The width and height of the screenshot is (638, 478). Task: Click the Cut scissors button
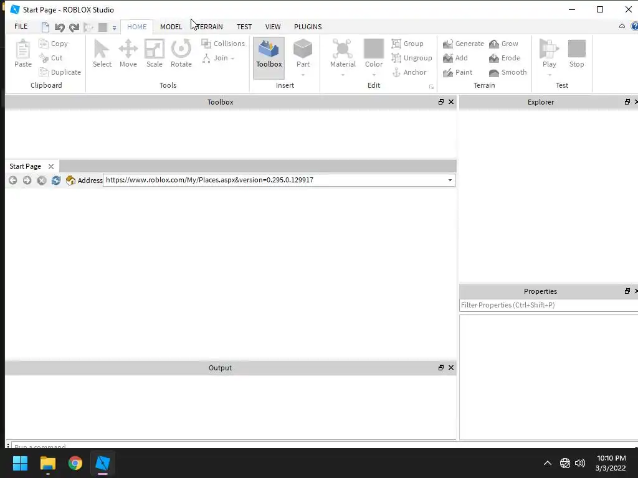coord(51,58)
